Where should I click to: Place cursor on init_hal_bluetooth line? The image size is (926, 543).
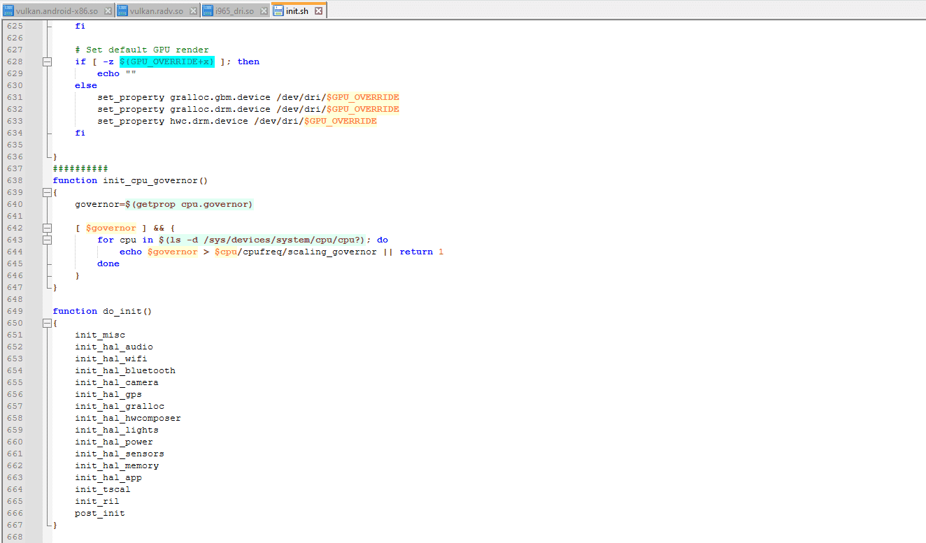(x=125, y=370)
